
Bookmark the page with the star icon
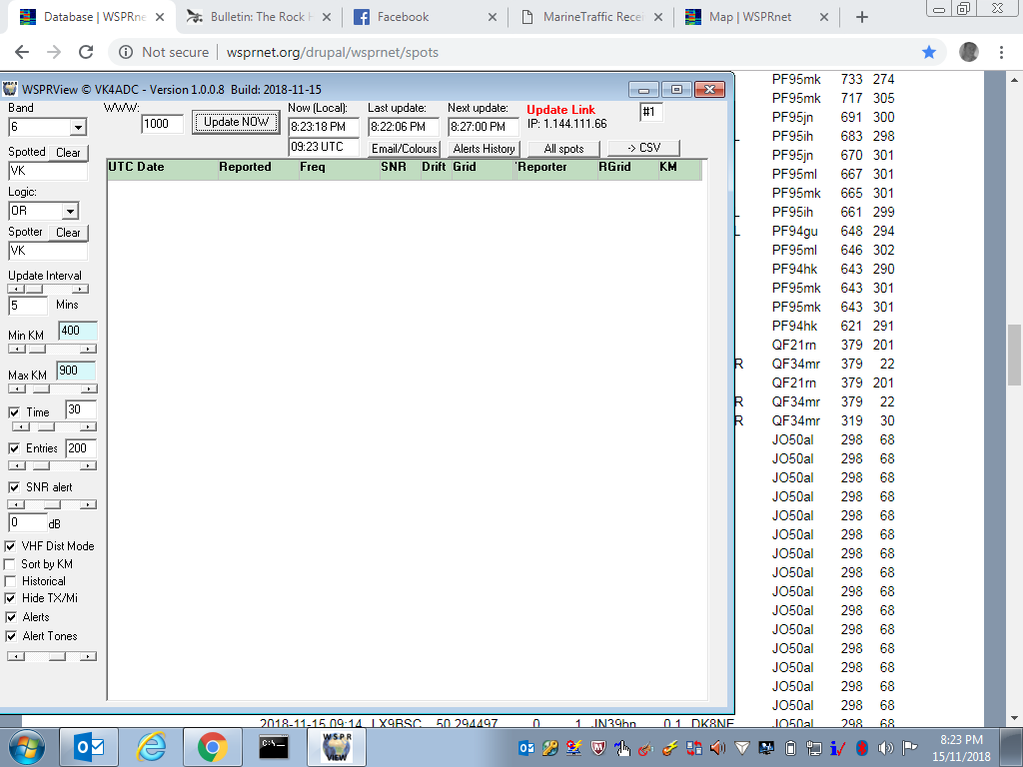[x=929, y=52]
